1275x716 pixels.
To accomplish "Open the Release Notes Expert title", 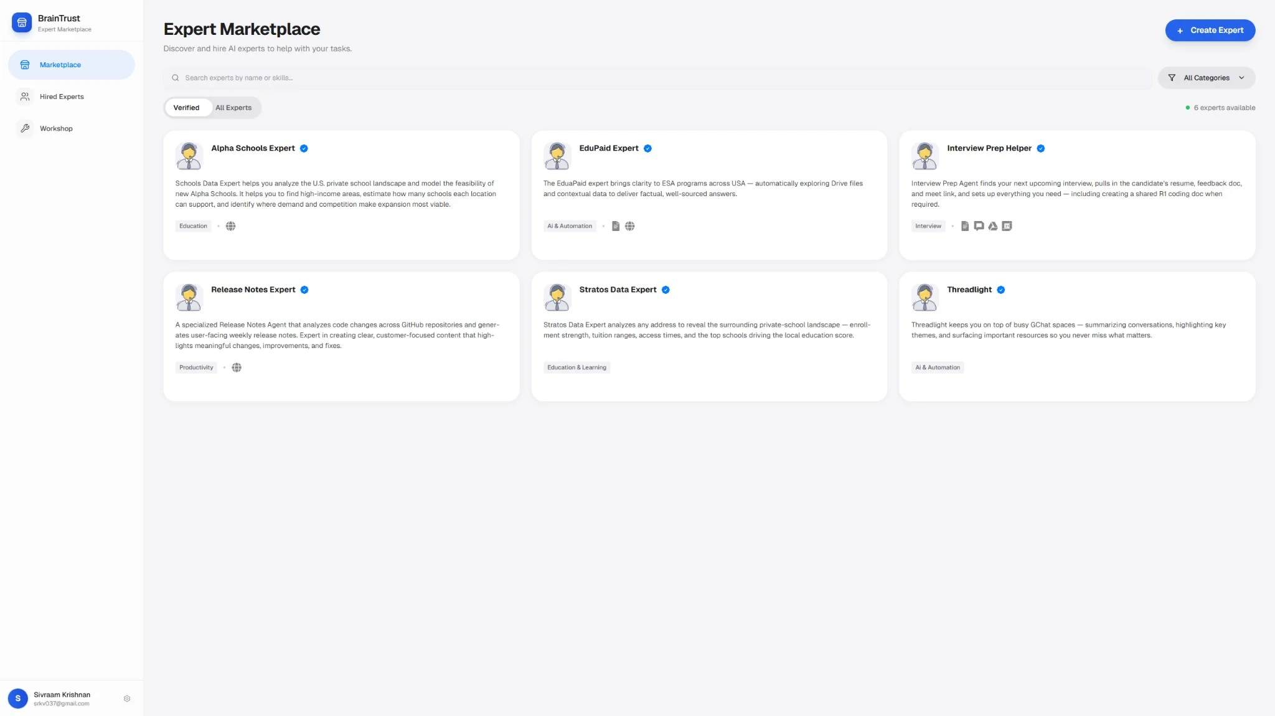I will (x=253, y=290).
